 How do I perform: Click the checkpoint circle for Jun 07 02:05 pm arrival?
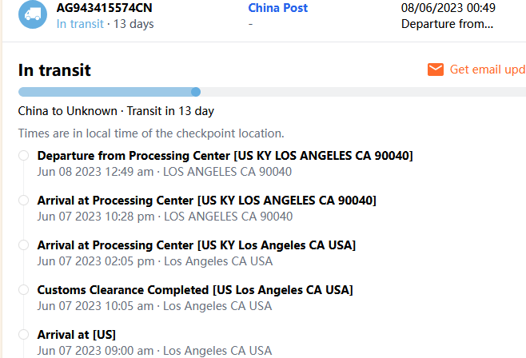(24, 245)
